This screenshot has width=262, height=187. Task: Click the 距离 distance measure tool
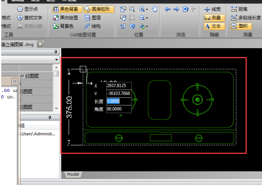pyautogui.click(x=239, y=9)
